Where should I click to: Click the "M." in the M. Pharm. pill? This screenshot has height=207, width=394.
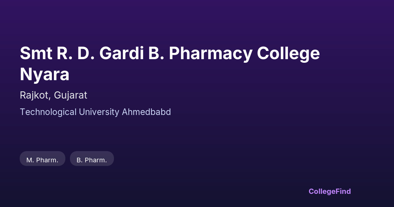coord(30,160)
